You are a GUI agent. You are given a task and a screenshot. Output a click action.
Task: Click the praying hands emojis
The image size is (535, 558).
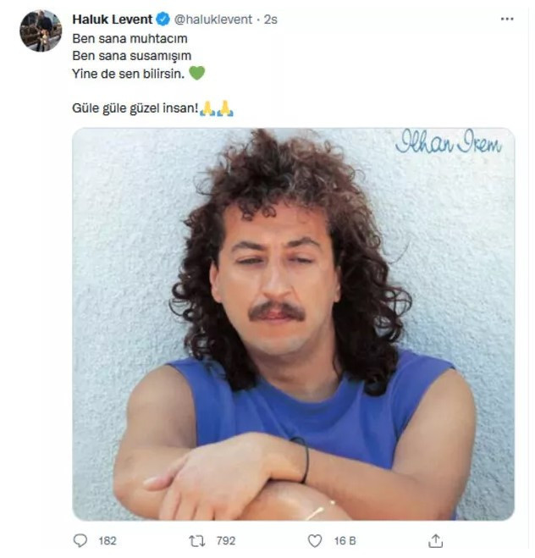[x=216, y=109]
